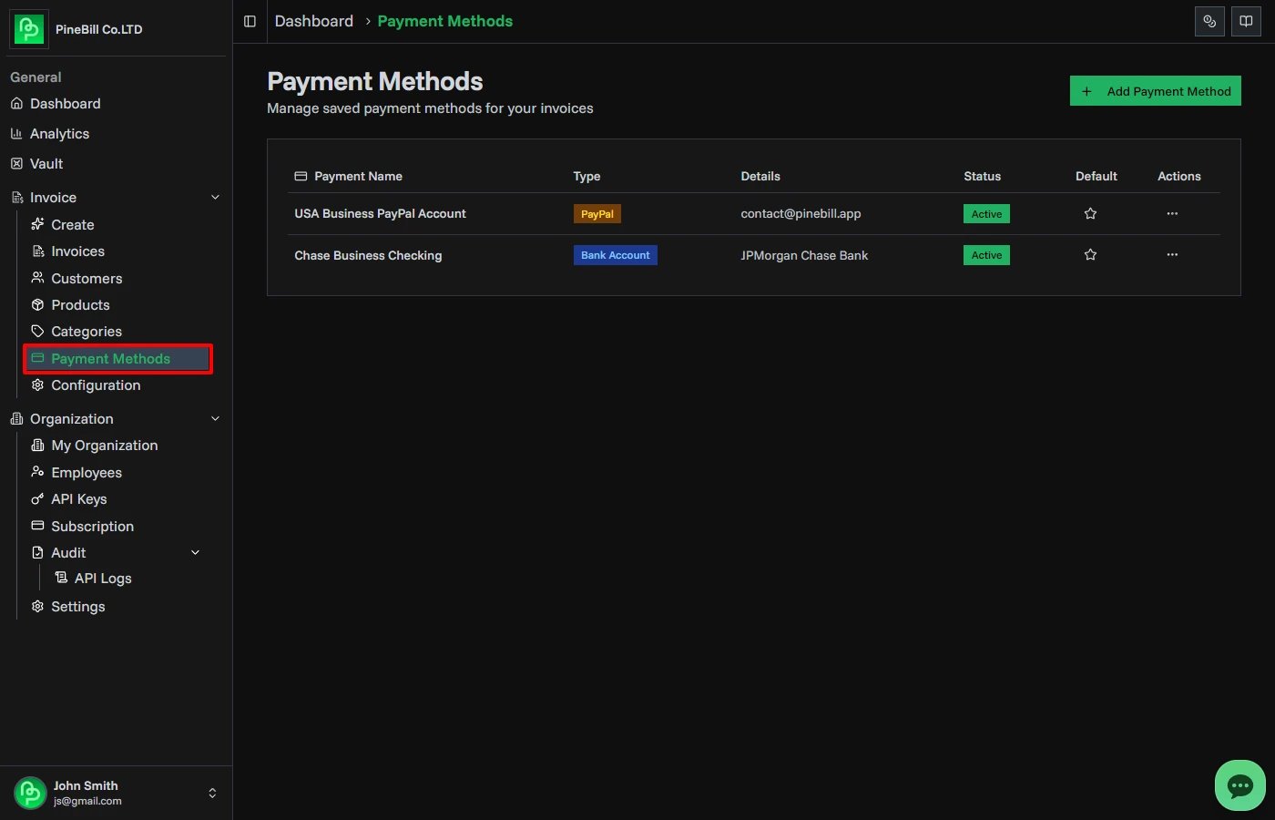Select the Analytics icon in sidebar
1275x820 pixels.
point(19,133)
